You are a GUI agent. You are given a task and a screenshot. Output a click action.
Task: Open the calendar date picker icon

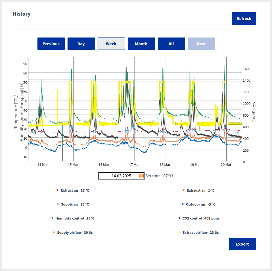[142, 176]
